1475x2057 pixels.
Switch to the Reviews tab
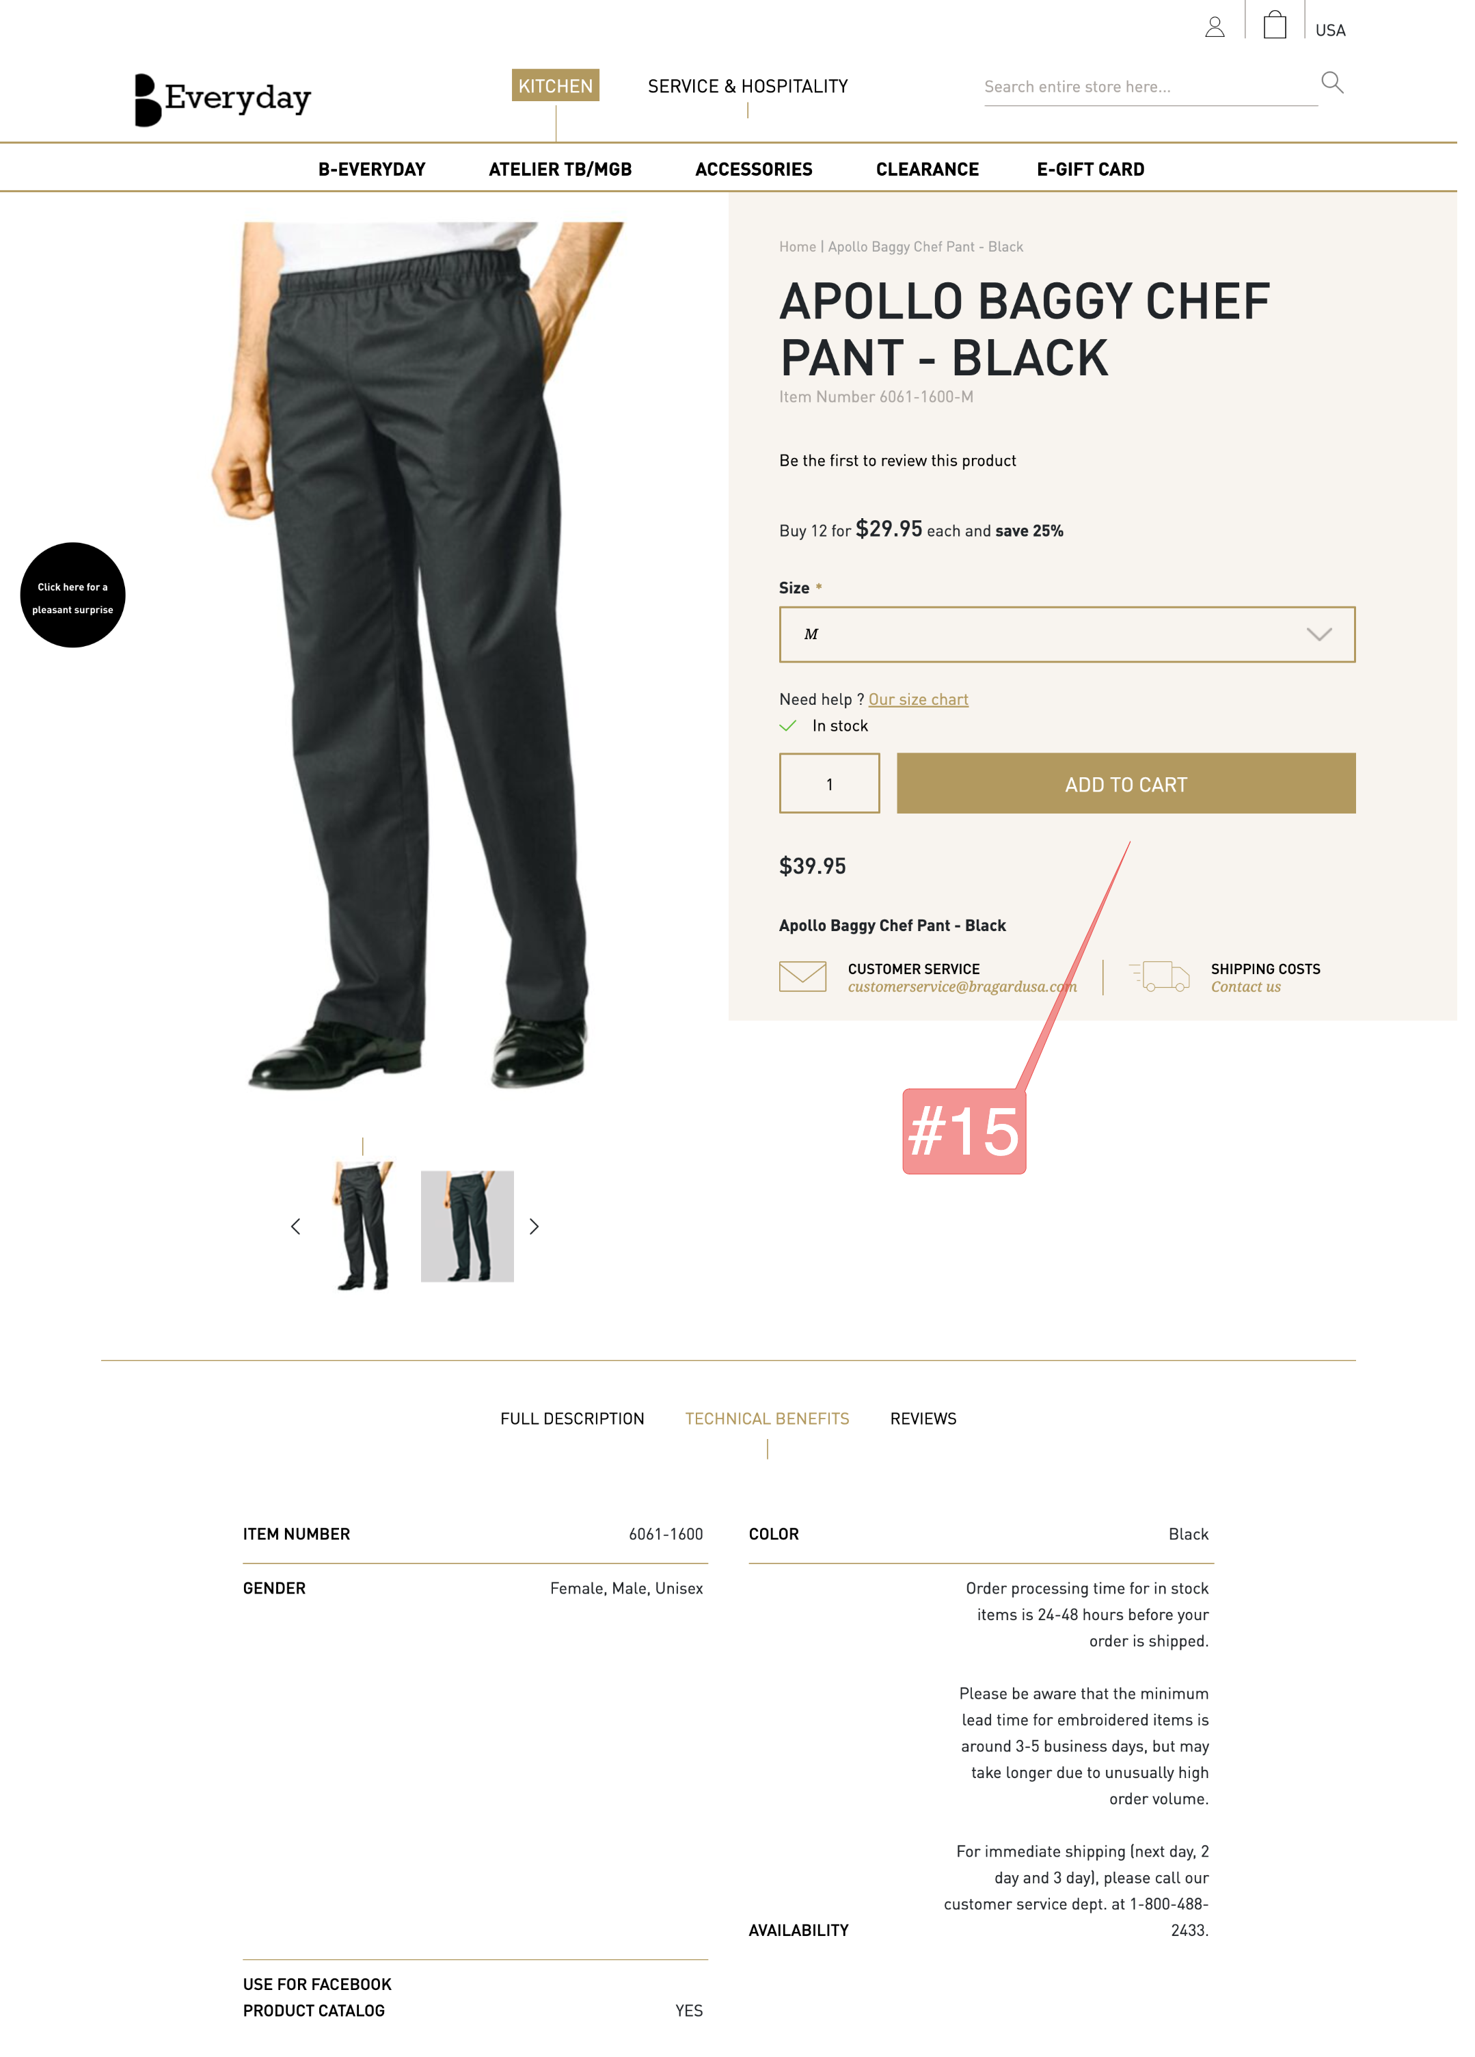922,1419
